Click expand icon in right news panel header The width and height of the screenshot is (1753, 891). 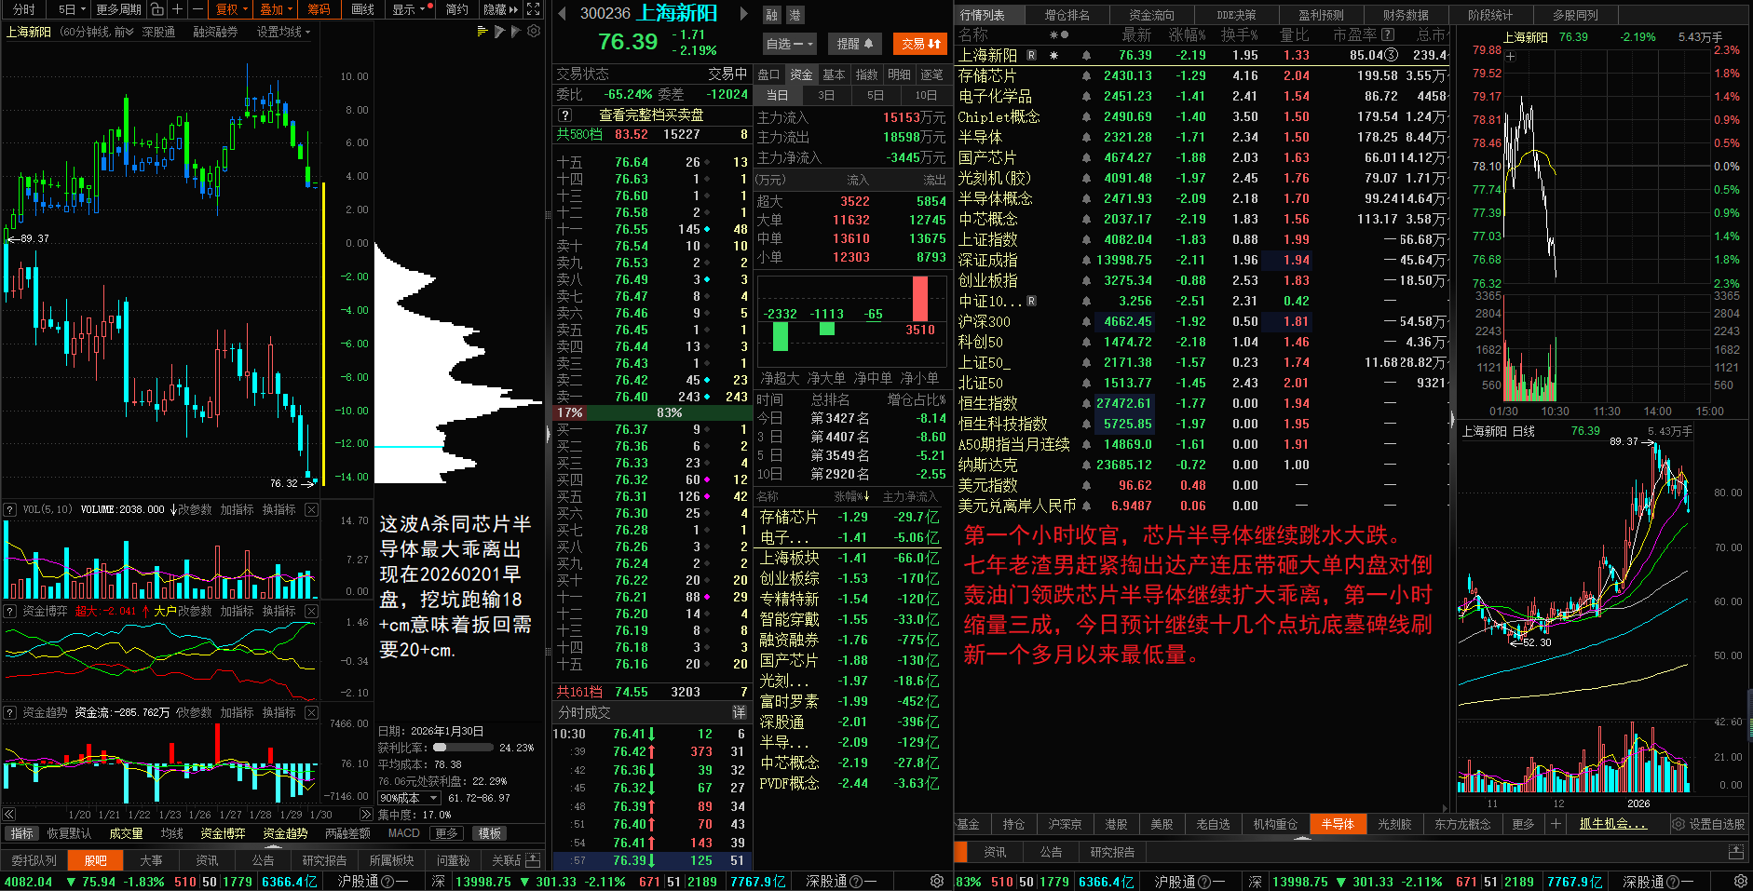[x=1735, y=852]
